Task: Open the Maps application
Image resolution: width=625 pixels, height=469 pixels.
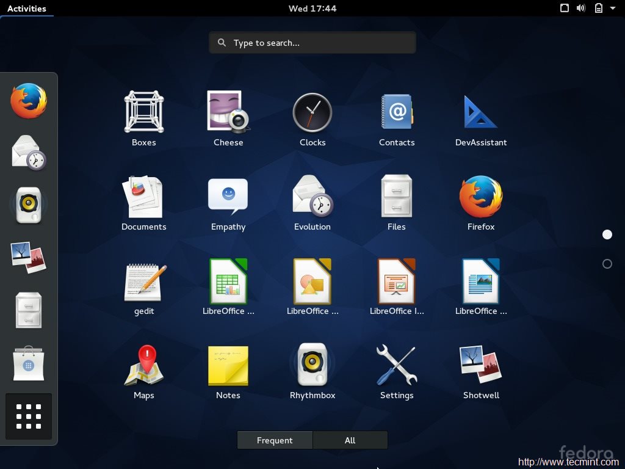Action: pyautogui.click(x=144, y=365)
